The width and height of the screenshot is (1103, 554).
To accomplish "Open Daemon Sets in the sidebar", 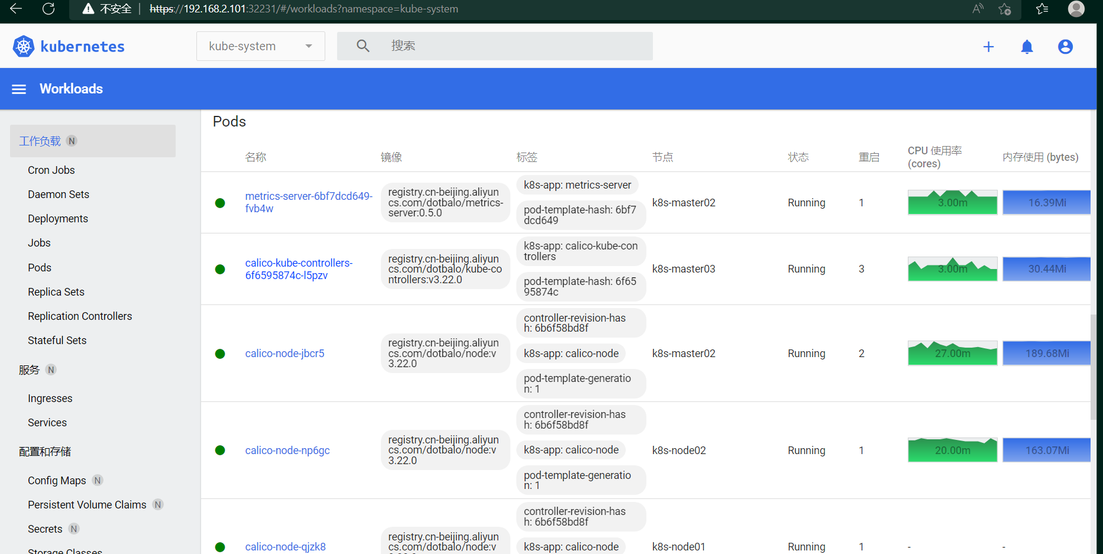I will coord(59,195).
